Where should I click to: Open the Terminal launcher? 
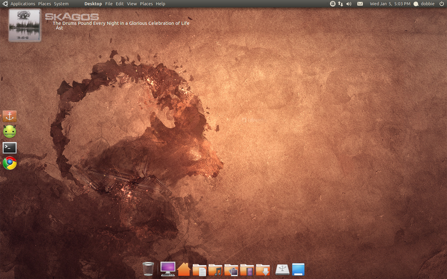[10, 148]
